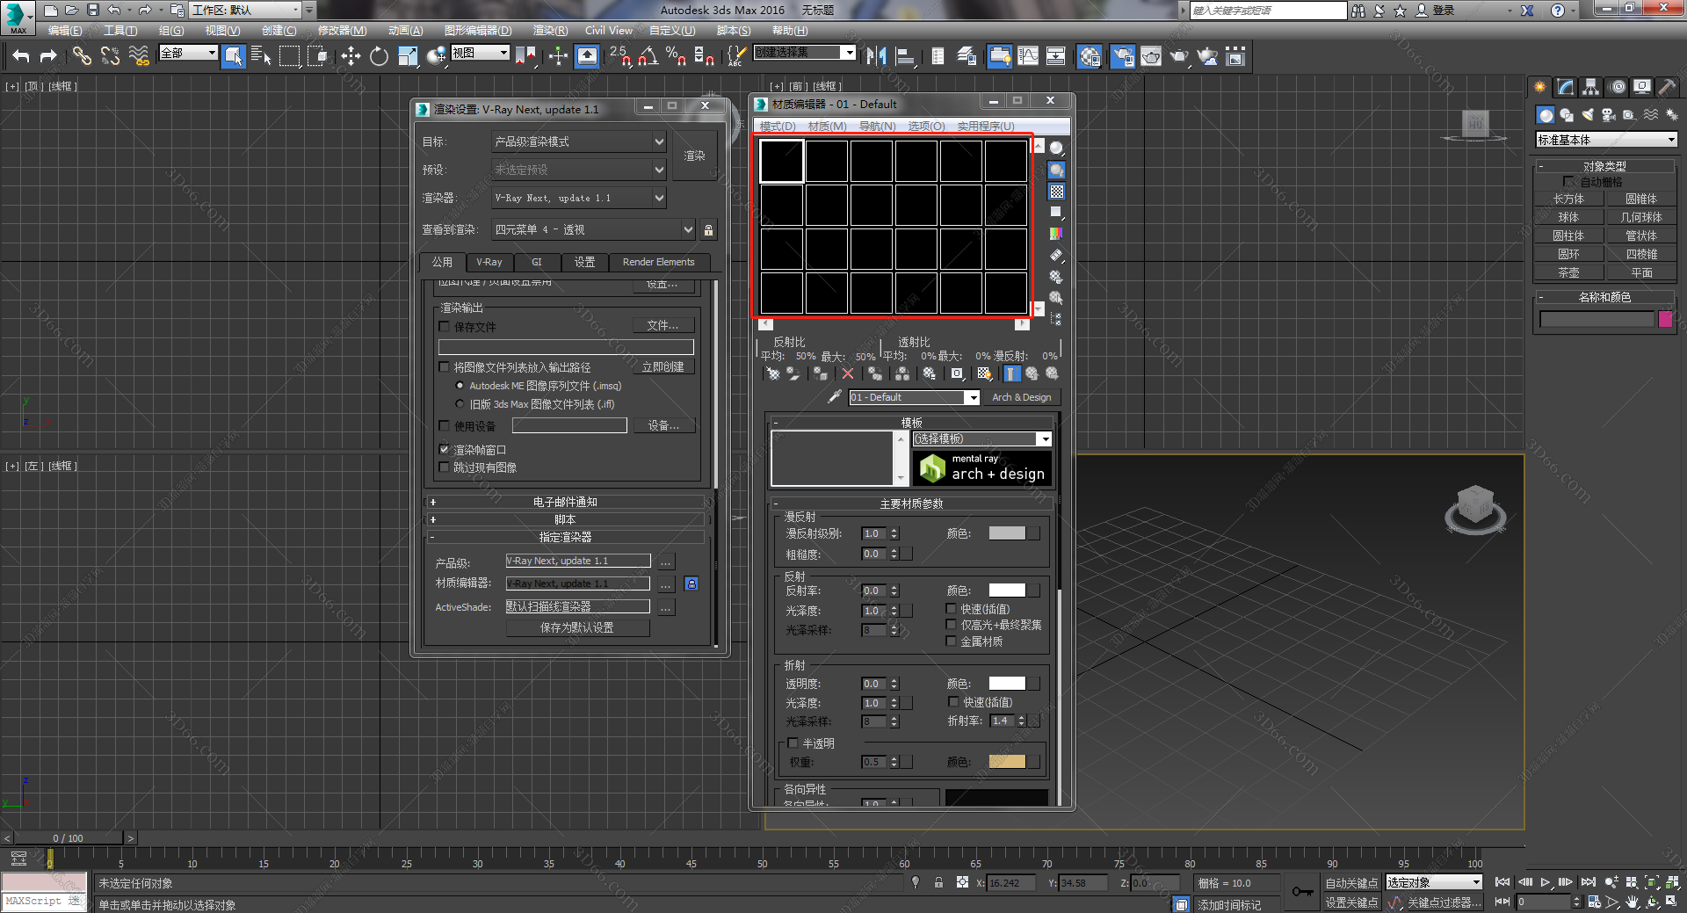1687x913 pixels.
Task: Click the Save file icon in title bar
Action: 92,11
